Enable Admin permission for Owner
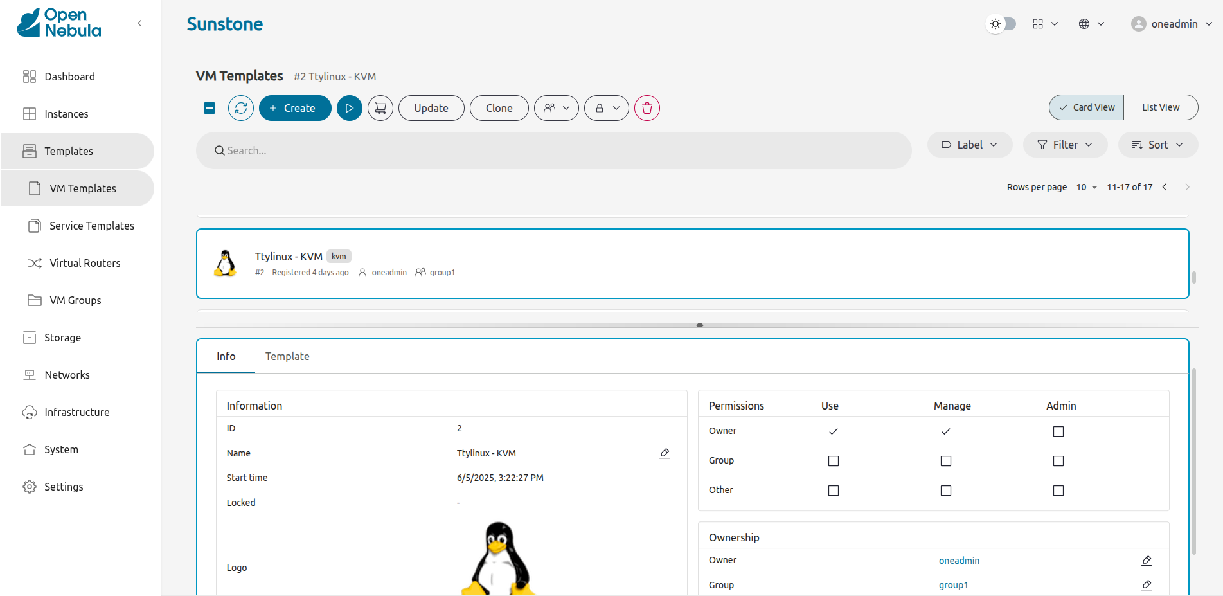Viewport: 1223px width, 596px height. 1058,431
